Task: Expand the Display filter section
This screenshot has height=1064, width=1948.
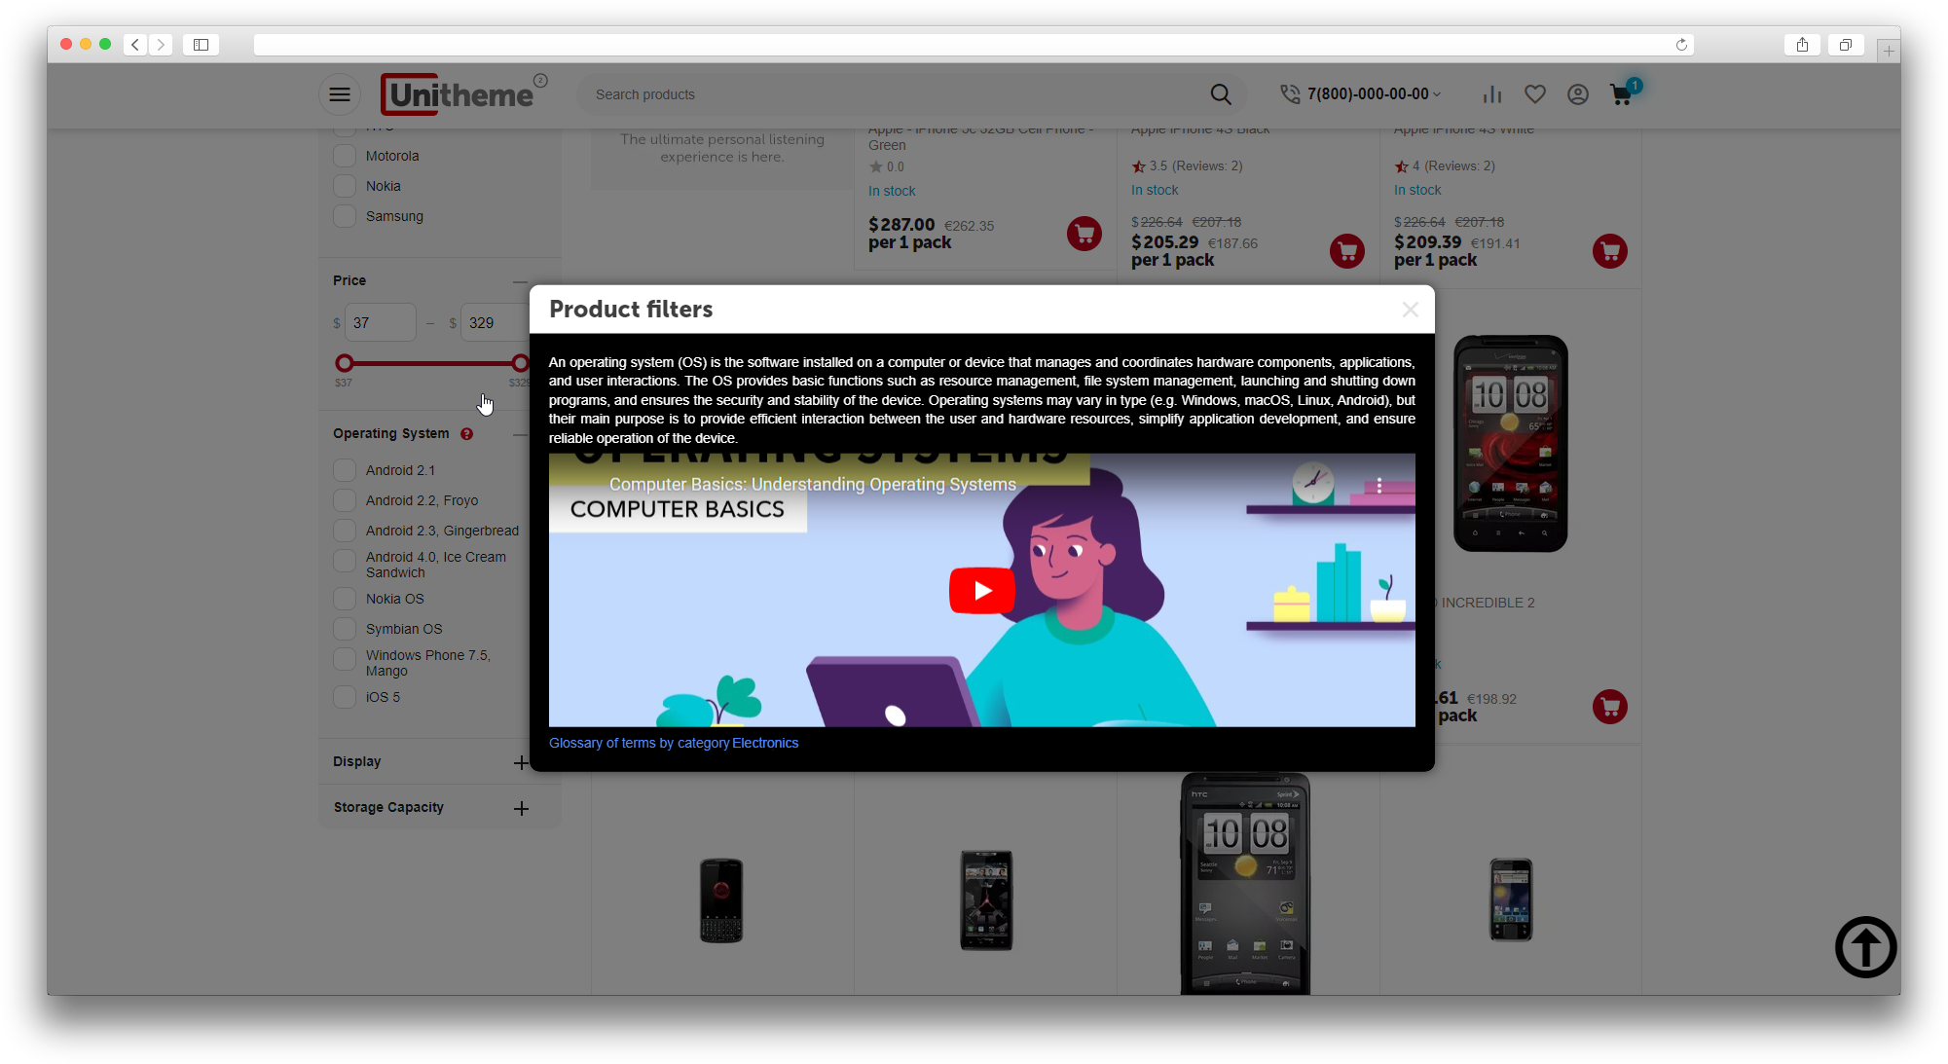Action: point(521,762)
